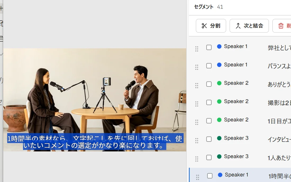Click the segment count 41
The image size is (291, 182).
click(220, 7)
